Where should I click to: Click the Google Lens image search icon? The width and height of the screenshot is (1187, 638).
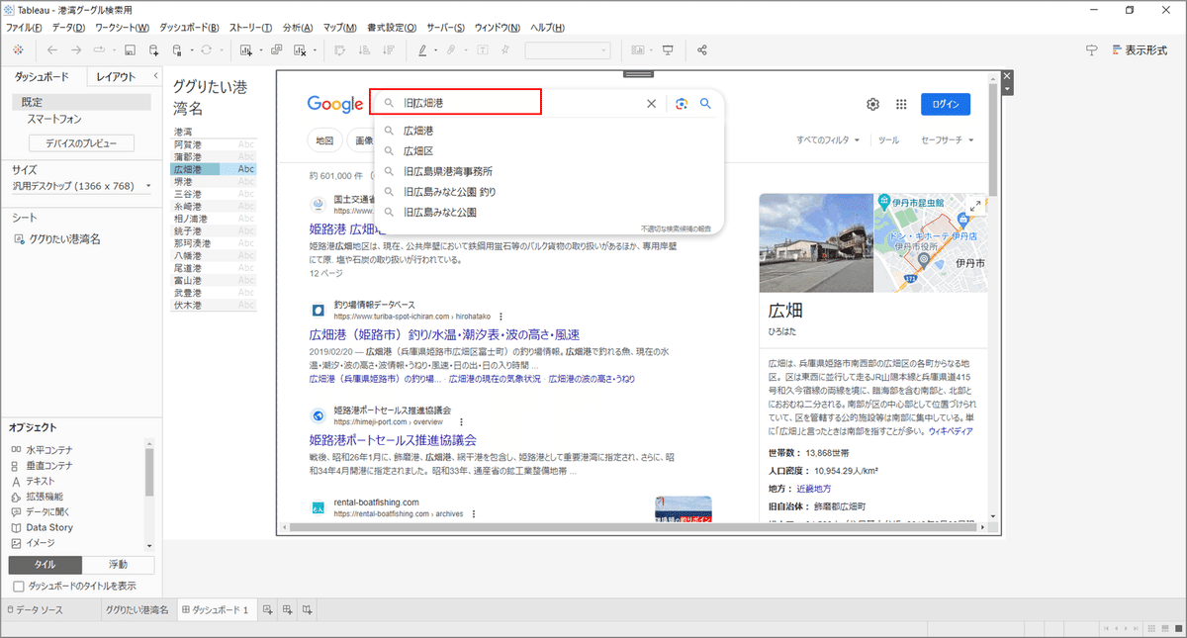point(682,103)
